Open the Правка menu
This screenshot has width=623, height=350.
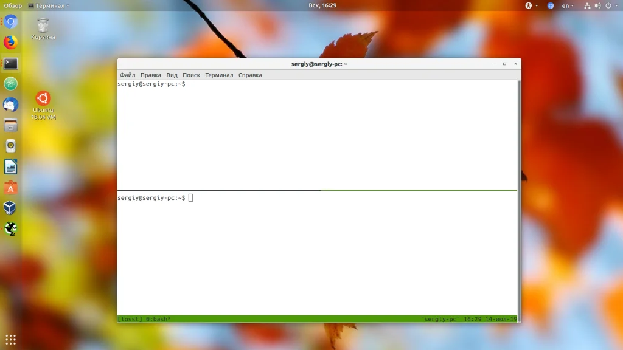coord(151,75)
